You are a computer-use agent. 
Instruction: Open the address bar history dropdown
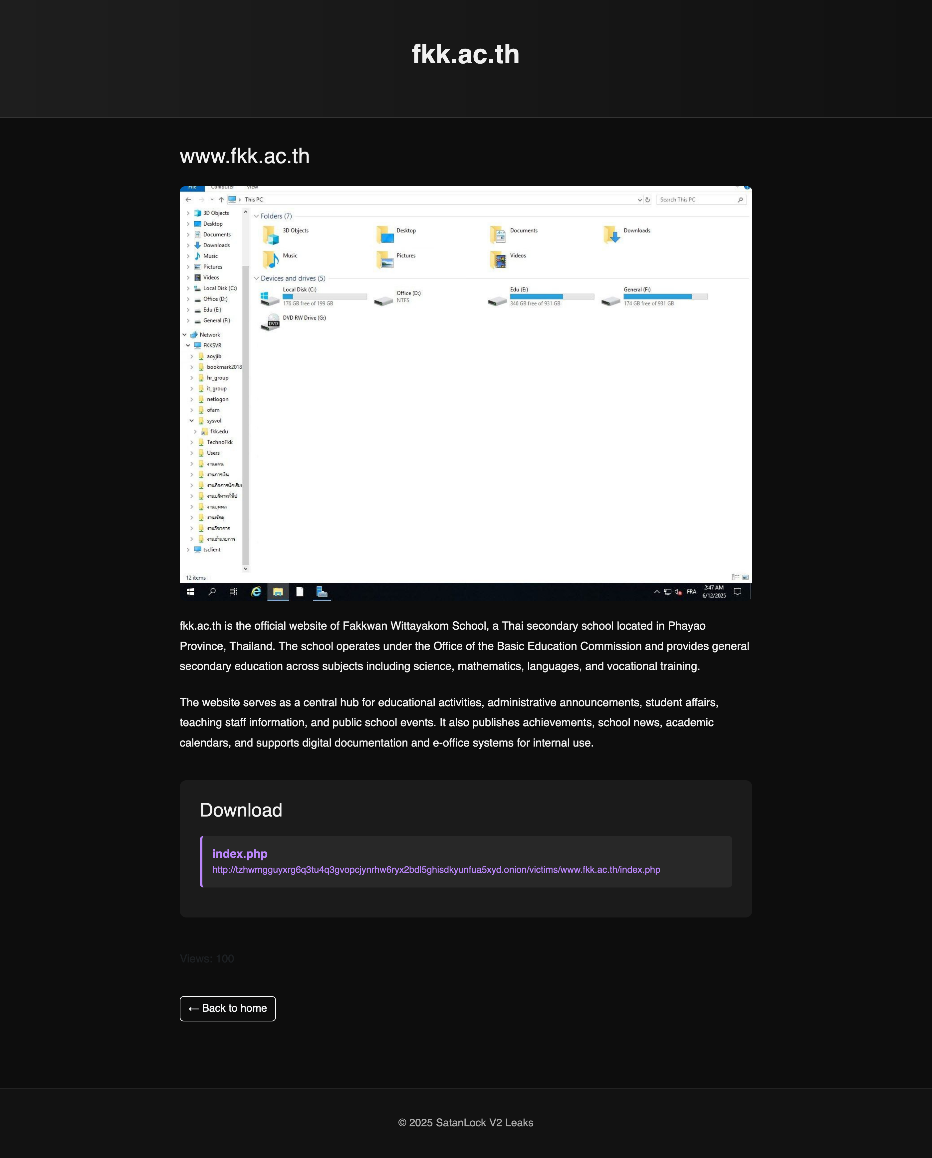639,200
